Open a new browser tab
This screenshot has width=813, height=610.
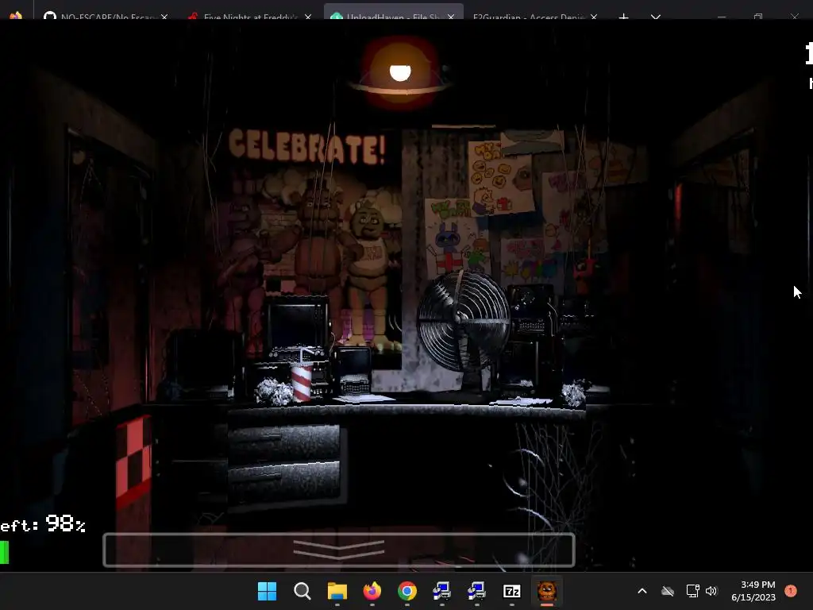point(624,17)
